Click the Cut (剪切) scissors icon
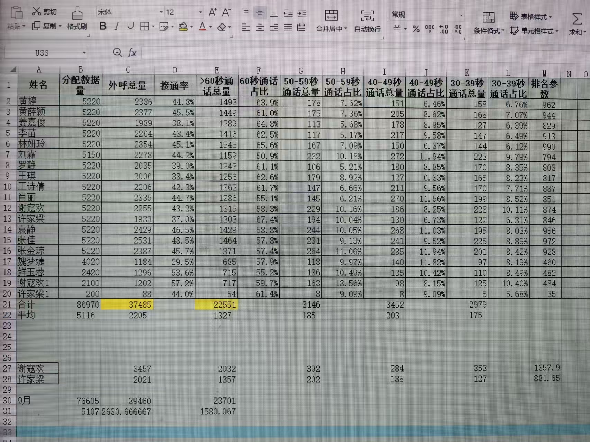The width and height of the screenshot is (590, 442). (x=36, y=11)
